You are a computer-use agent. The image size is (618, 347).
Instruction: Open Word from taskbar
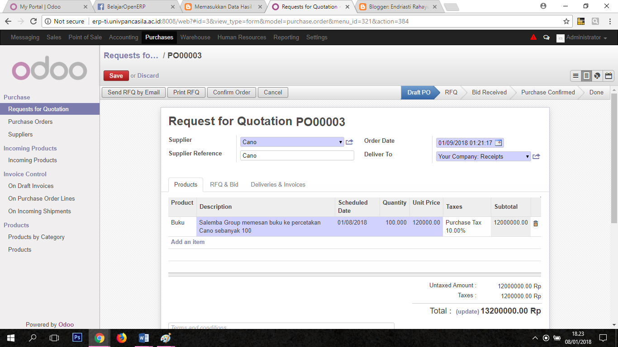click(x=144, y=338)
